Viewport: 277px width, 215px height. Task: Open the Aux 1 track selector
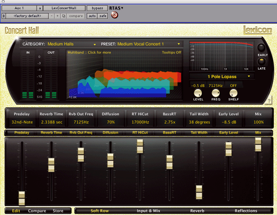pos(19,8)
